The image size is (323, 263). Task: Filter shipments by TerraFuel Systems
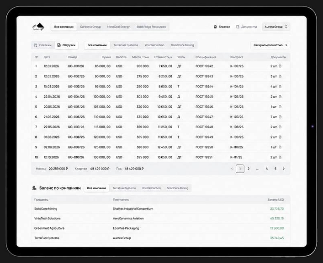[x=126, y=45]
